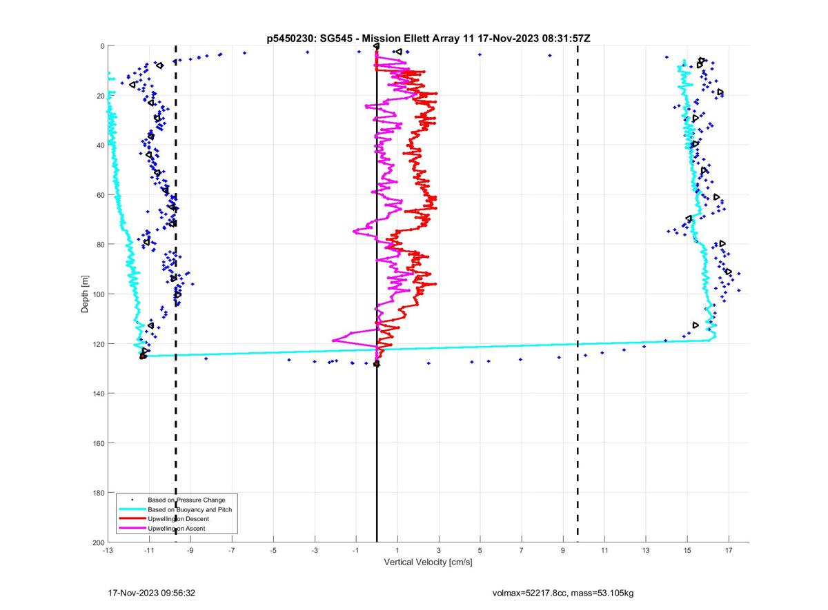
Task: Select the 'Upwelling on Descent' legend entry
Action: (x=178, y=518)
